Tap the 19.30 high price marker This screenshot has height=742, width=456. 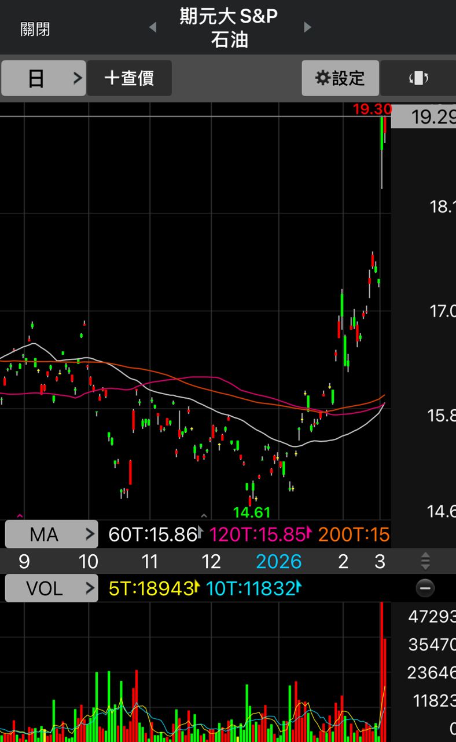(x=372, y=109)
